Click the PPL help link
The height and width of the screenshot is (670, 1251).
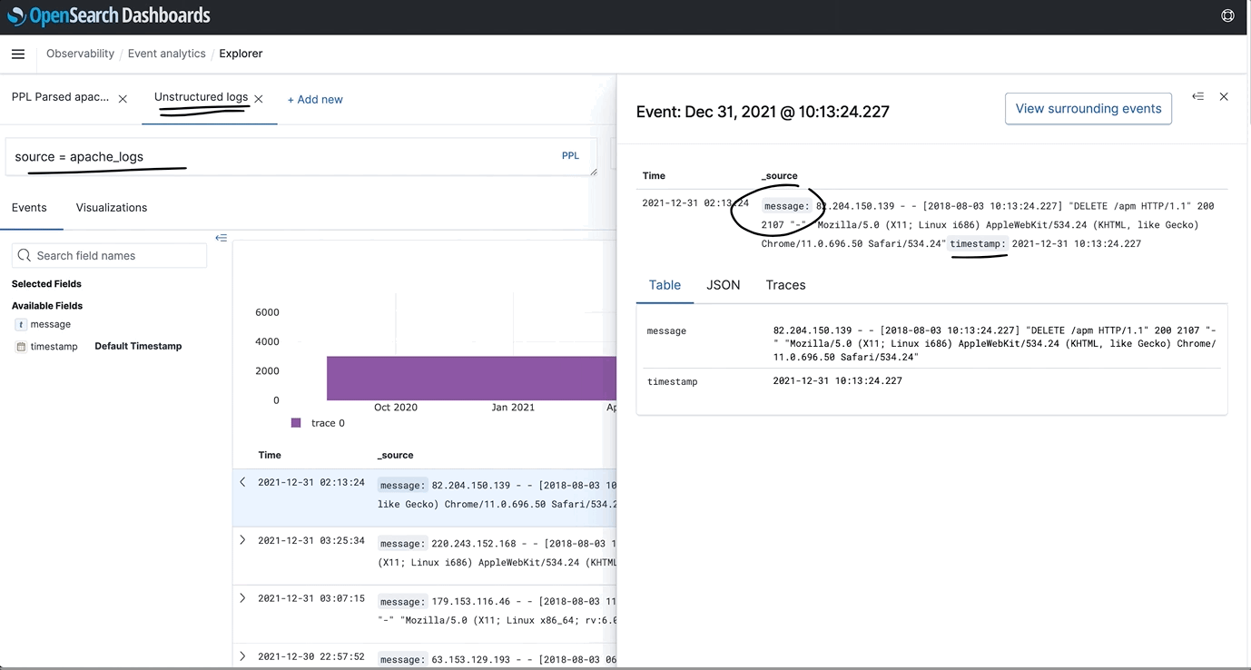click(x=570, y=156)
